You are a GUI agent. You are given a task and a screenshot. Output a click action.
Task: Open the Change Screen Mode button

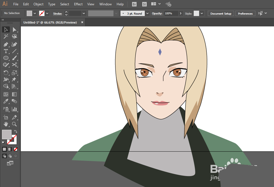[10, 163]
